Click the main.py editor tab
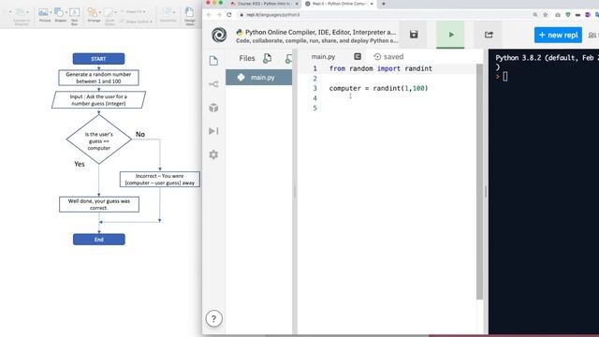Viewport: 599px width, 337px height. (x=323, y=56)
